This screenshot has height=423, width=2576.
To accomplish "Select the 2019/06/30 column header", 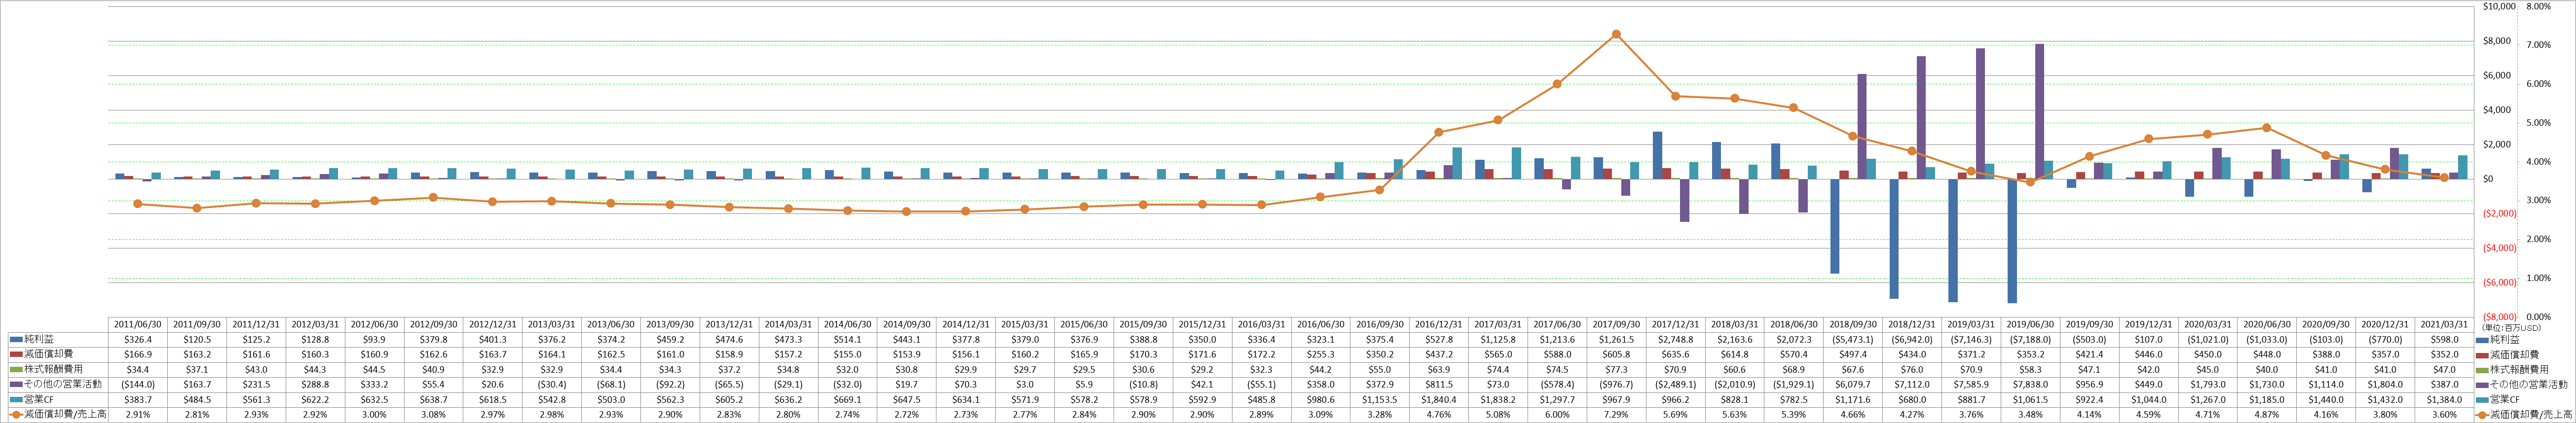I will click(2030, 325).
